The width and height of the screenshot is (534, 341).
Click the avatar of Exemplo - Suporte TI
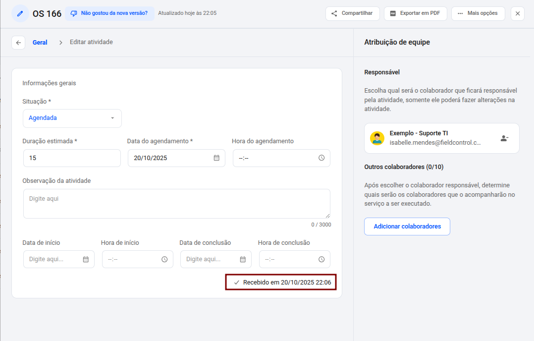point(377,138)
